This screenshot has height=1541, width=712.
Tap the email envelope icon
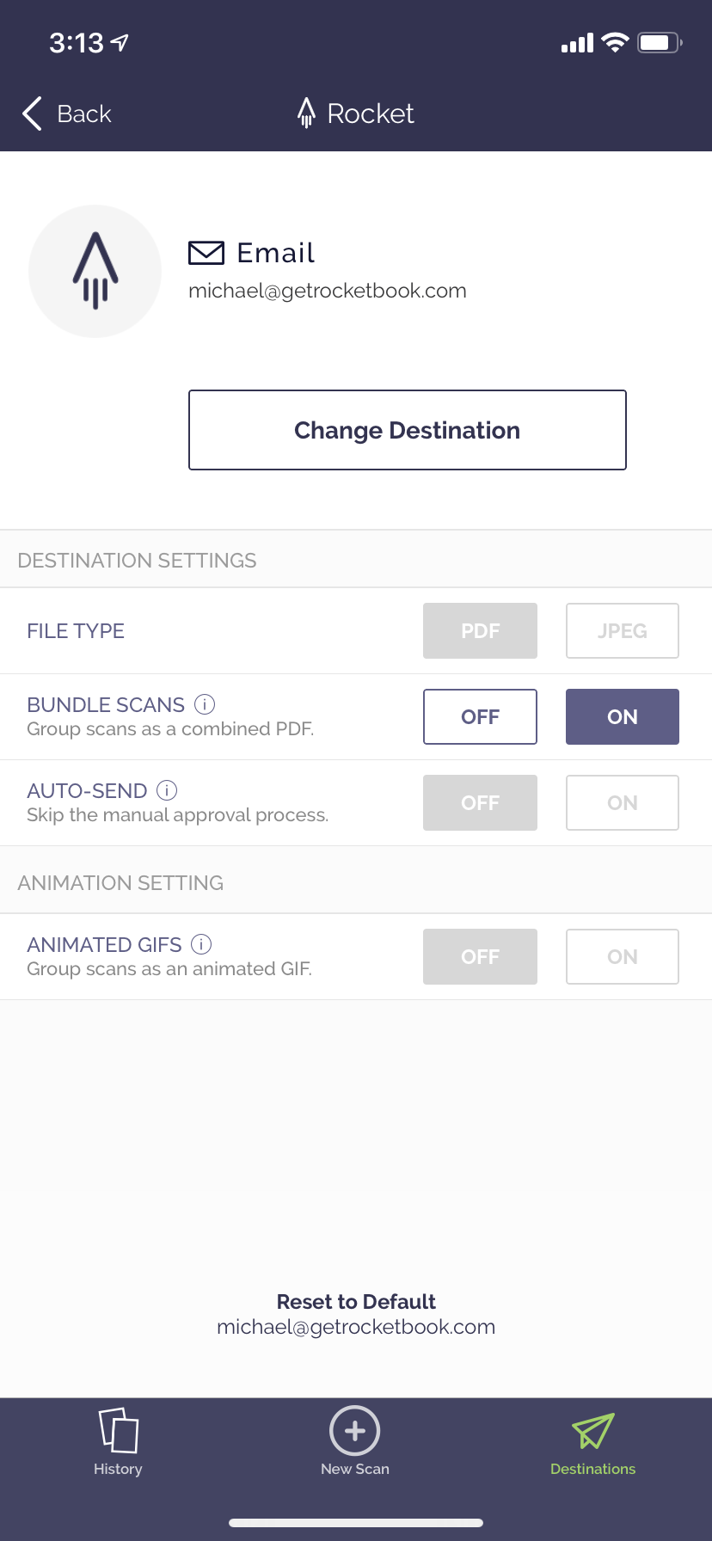point(206,253)
